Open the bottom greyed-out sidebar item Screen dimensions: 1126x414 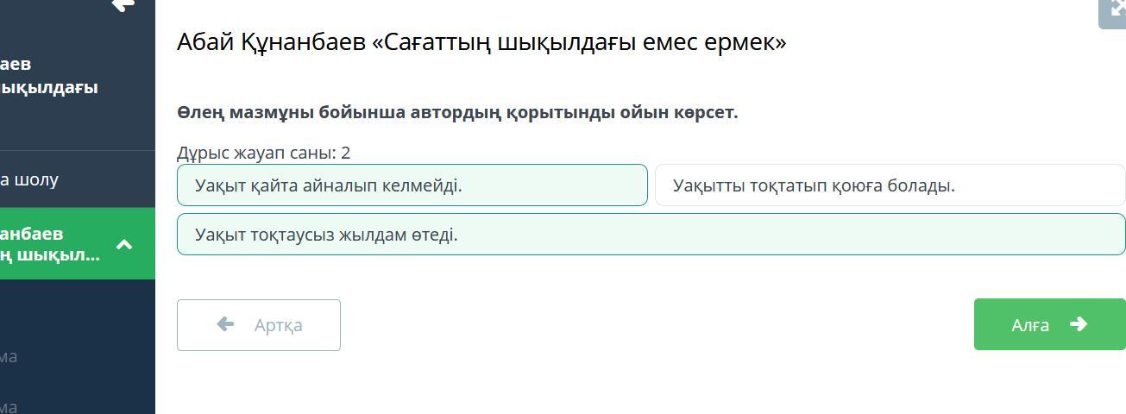point(9,405)
